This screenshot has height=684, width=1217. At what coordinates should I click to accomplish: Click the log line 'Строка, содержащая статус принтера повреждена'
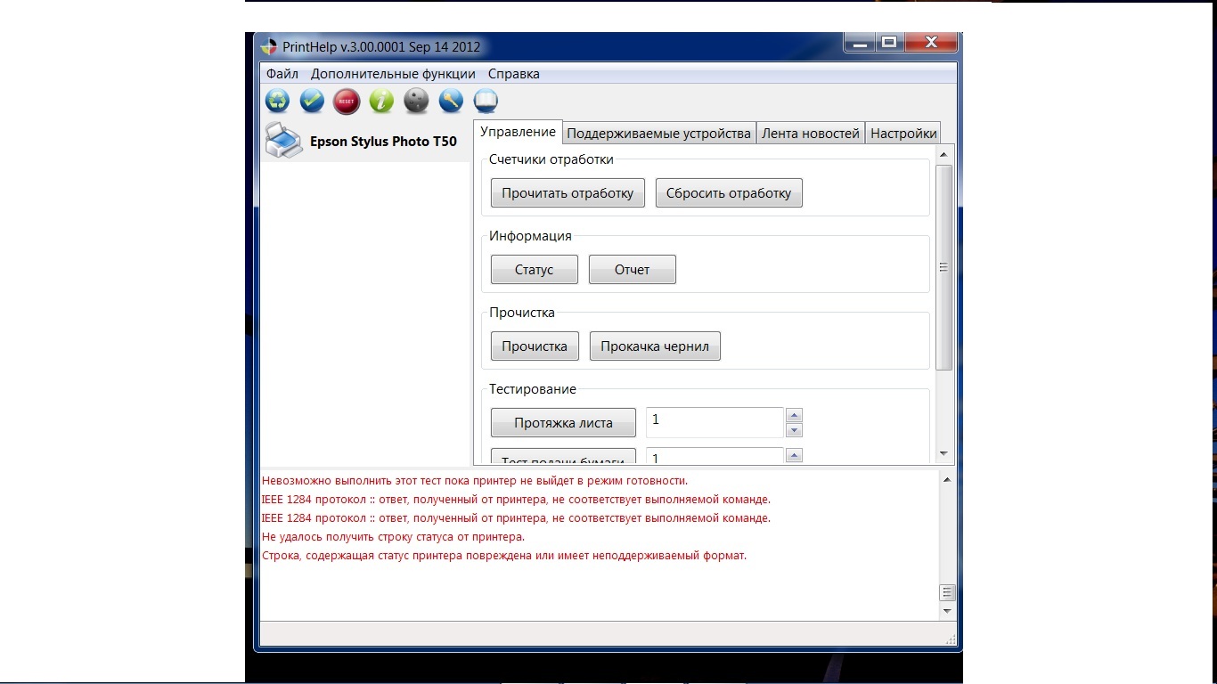pos(504,556)
